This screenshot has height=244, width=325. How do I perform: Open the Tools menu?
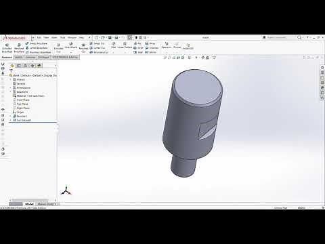click(62, 37)
